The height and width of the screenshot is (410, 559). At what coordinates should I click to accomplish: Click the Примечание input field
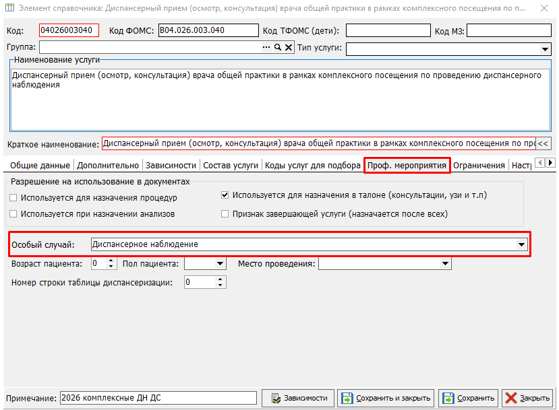click(x=158, y=398)
